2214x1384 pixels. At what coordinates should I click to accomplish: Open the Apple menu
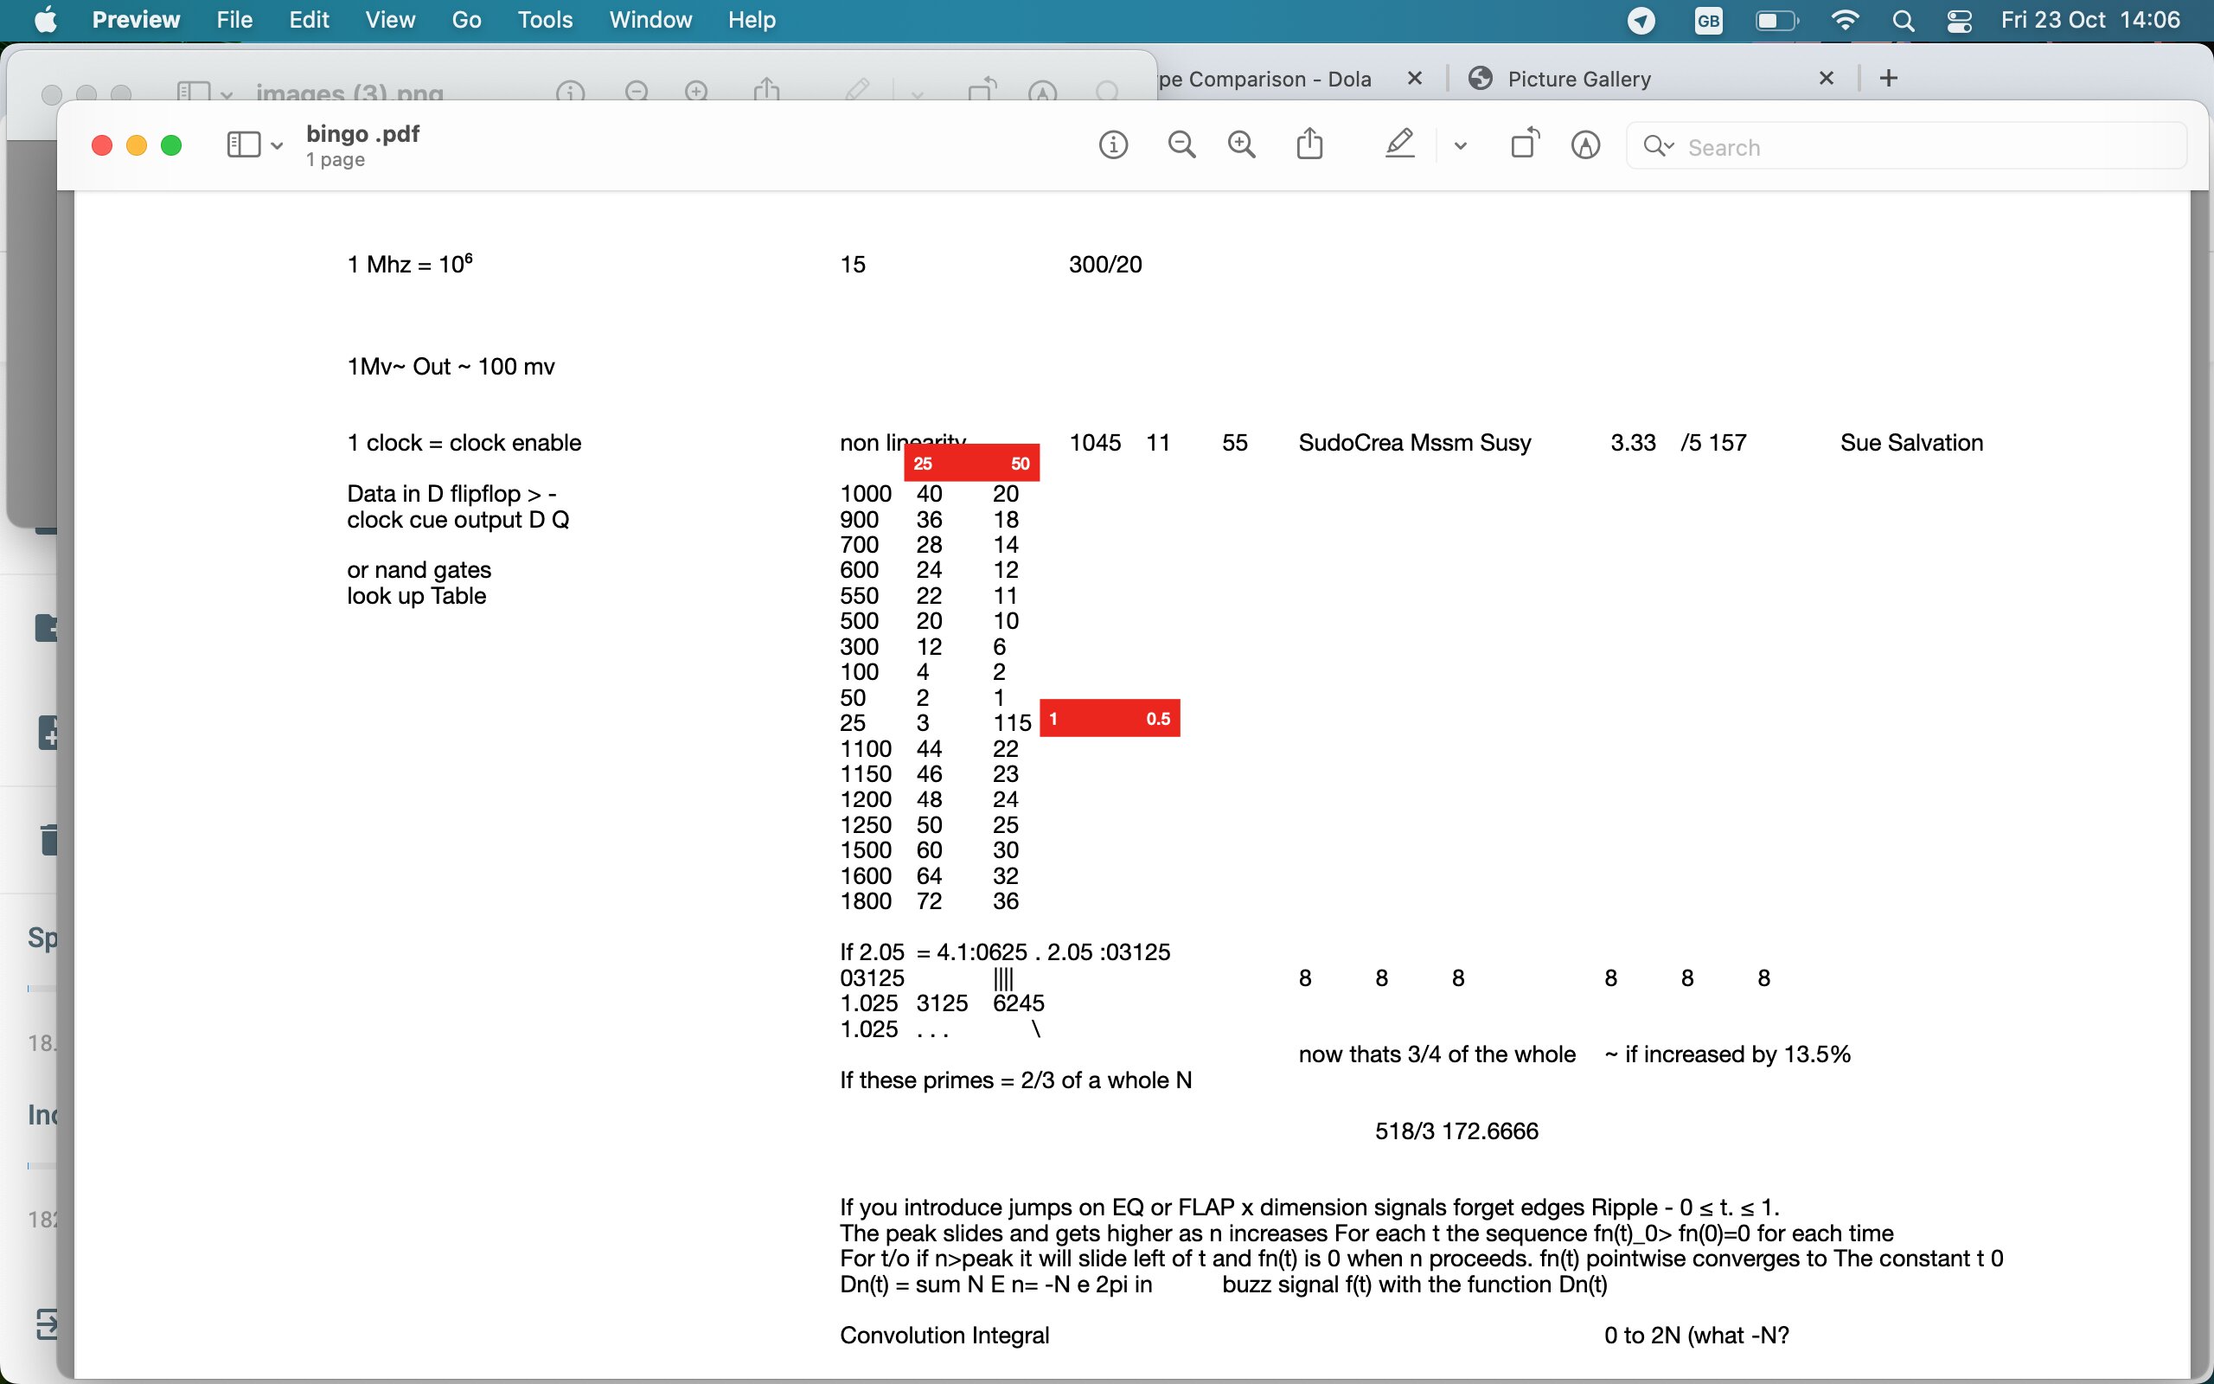coord(46,20)
